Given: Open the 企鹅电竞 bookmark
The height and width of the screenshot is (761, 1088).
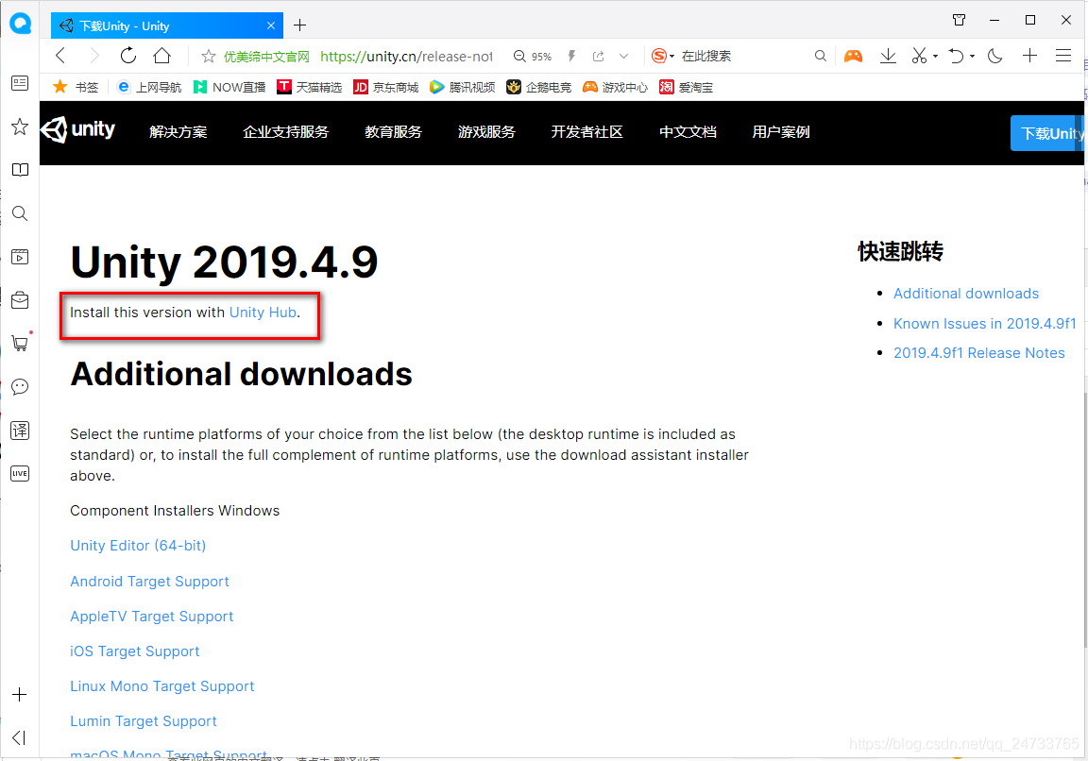Looking at the screenshot, I should [x=539, y=88].
